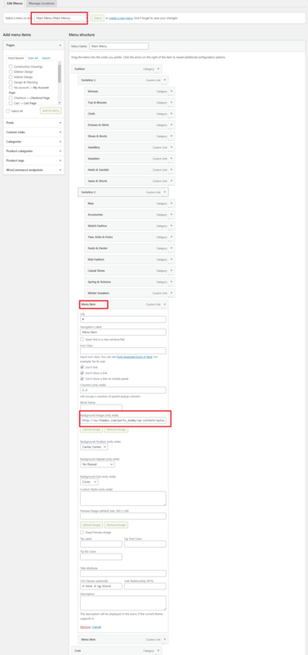Image resolution: width=308 pixels, height=655 pixels.
Task: Expand the Shoes & Boots item arrow
Action: 172,136
